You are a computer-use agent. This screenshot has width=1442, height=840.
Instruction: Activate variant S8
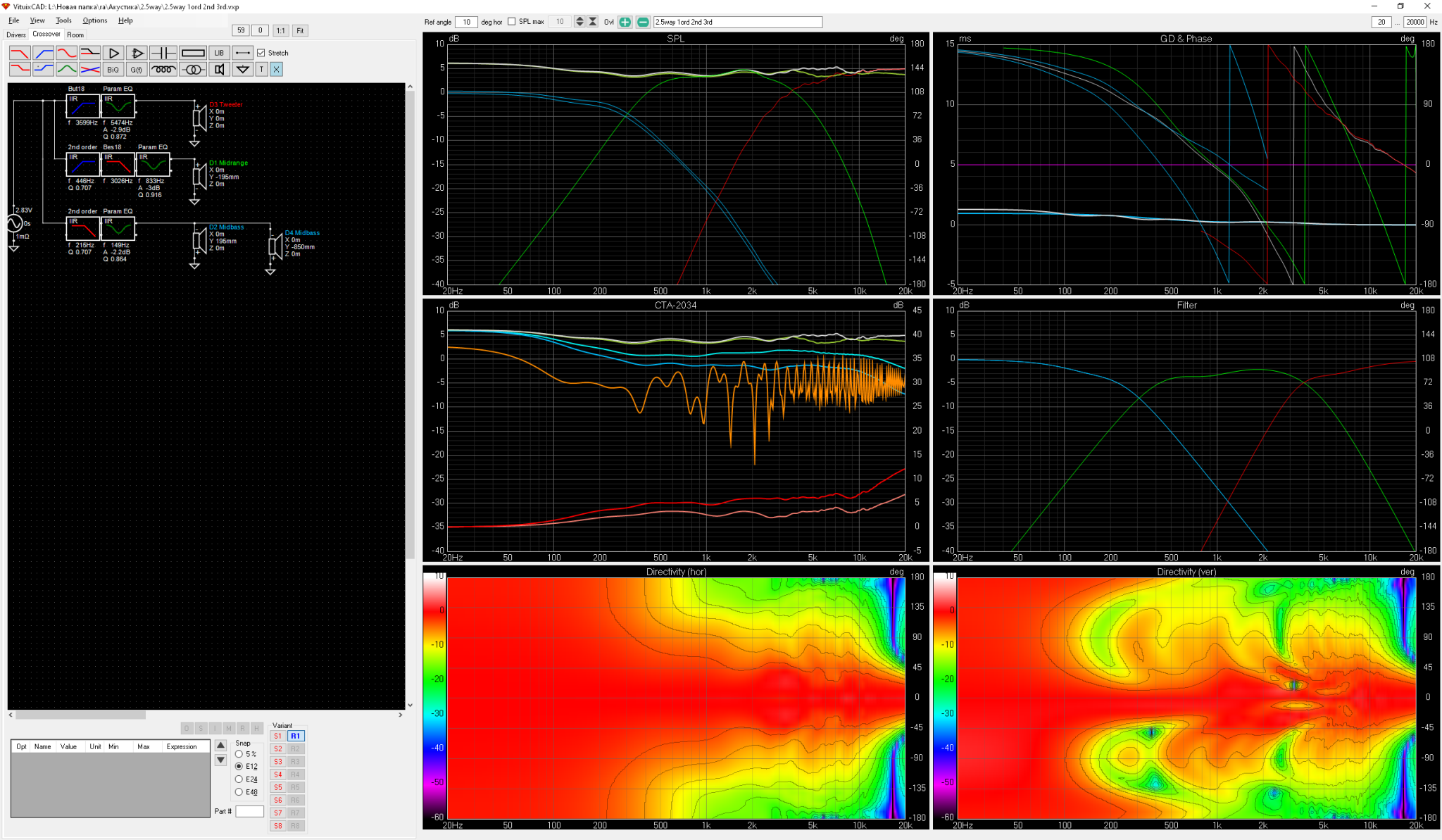[x=278, y=826]
